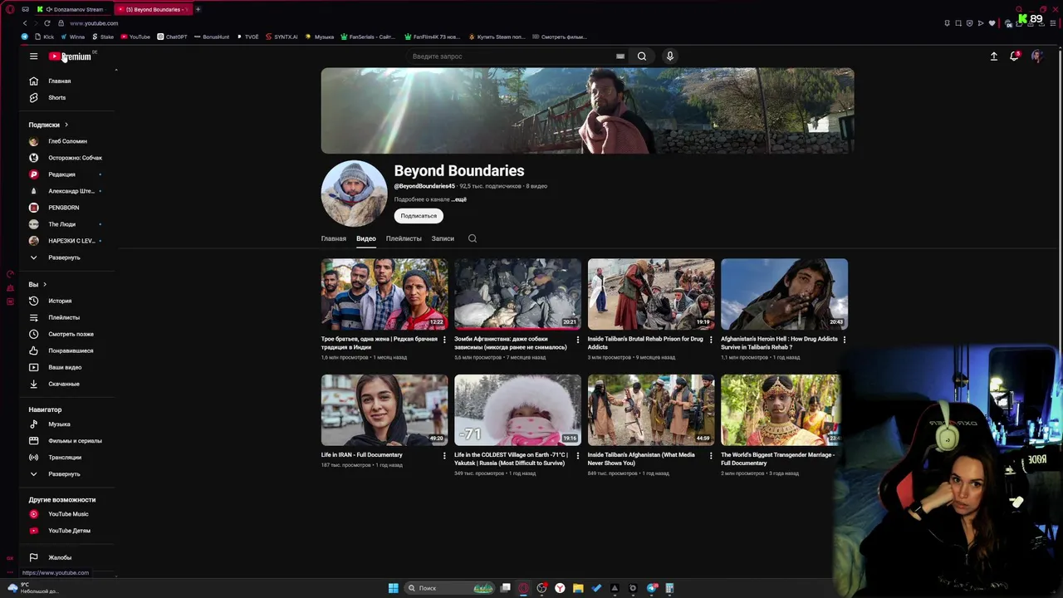Open Подписки section chevron

tap(66, 125)
